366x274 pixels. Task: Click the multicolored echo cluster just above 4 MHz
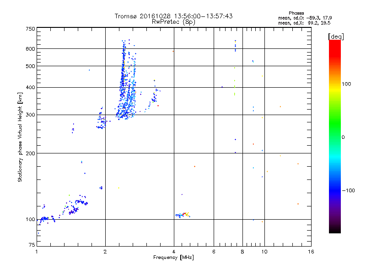[183, 215]
